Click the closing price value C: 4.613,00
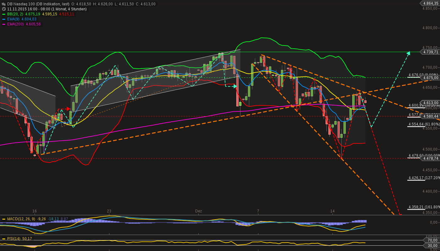The height and width of the screenshot is (251, 440). click(x=146, y=4)
